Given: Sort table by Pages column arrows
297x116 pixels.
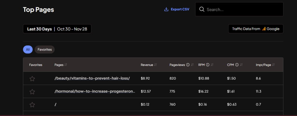Looking at the screenshot, I should [x=66, y=65].
